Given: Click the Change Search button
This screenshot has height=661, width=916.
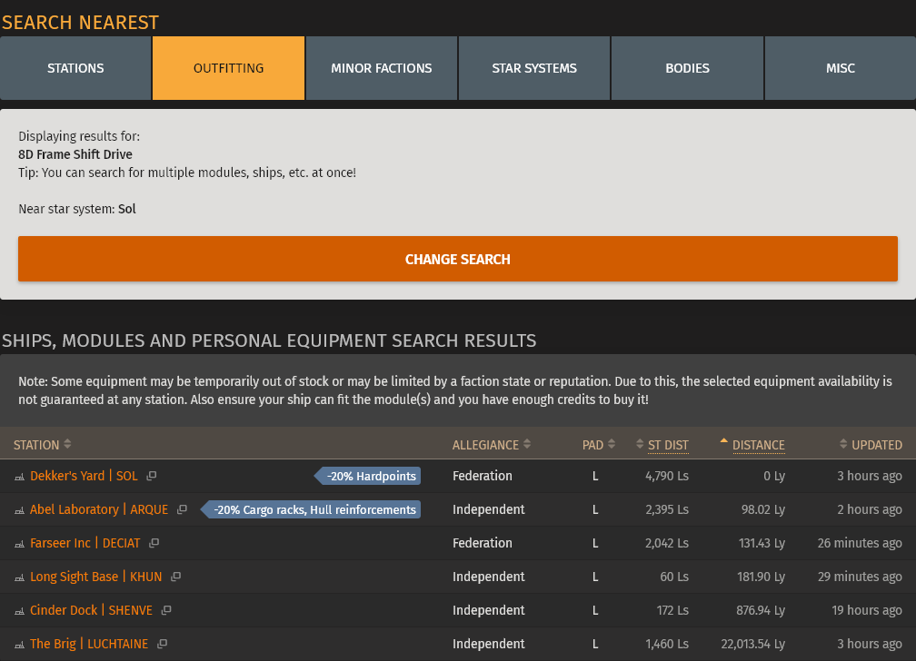Looking at the screenshot, I should [458, 259].
